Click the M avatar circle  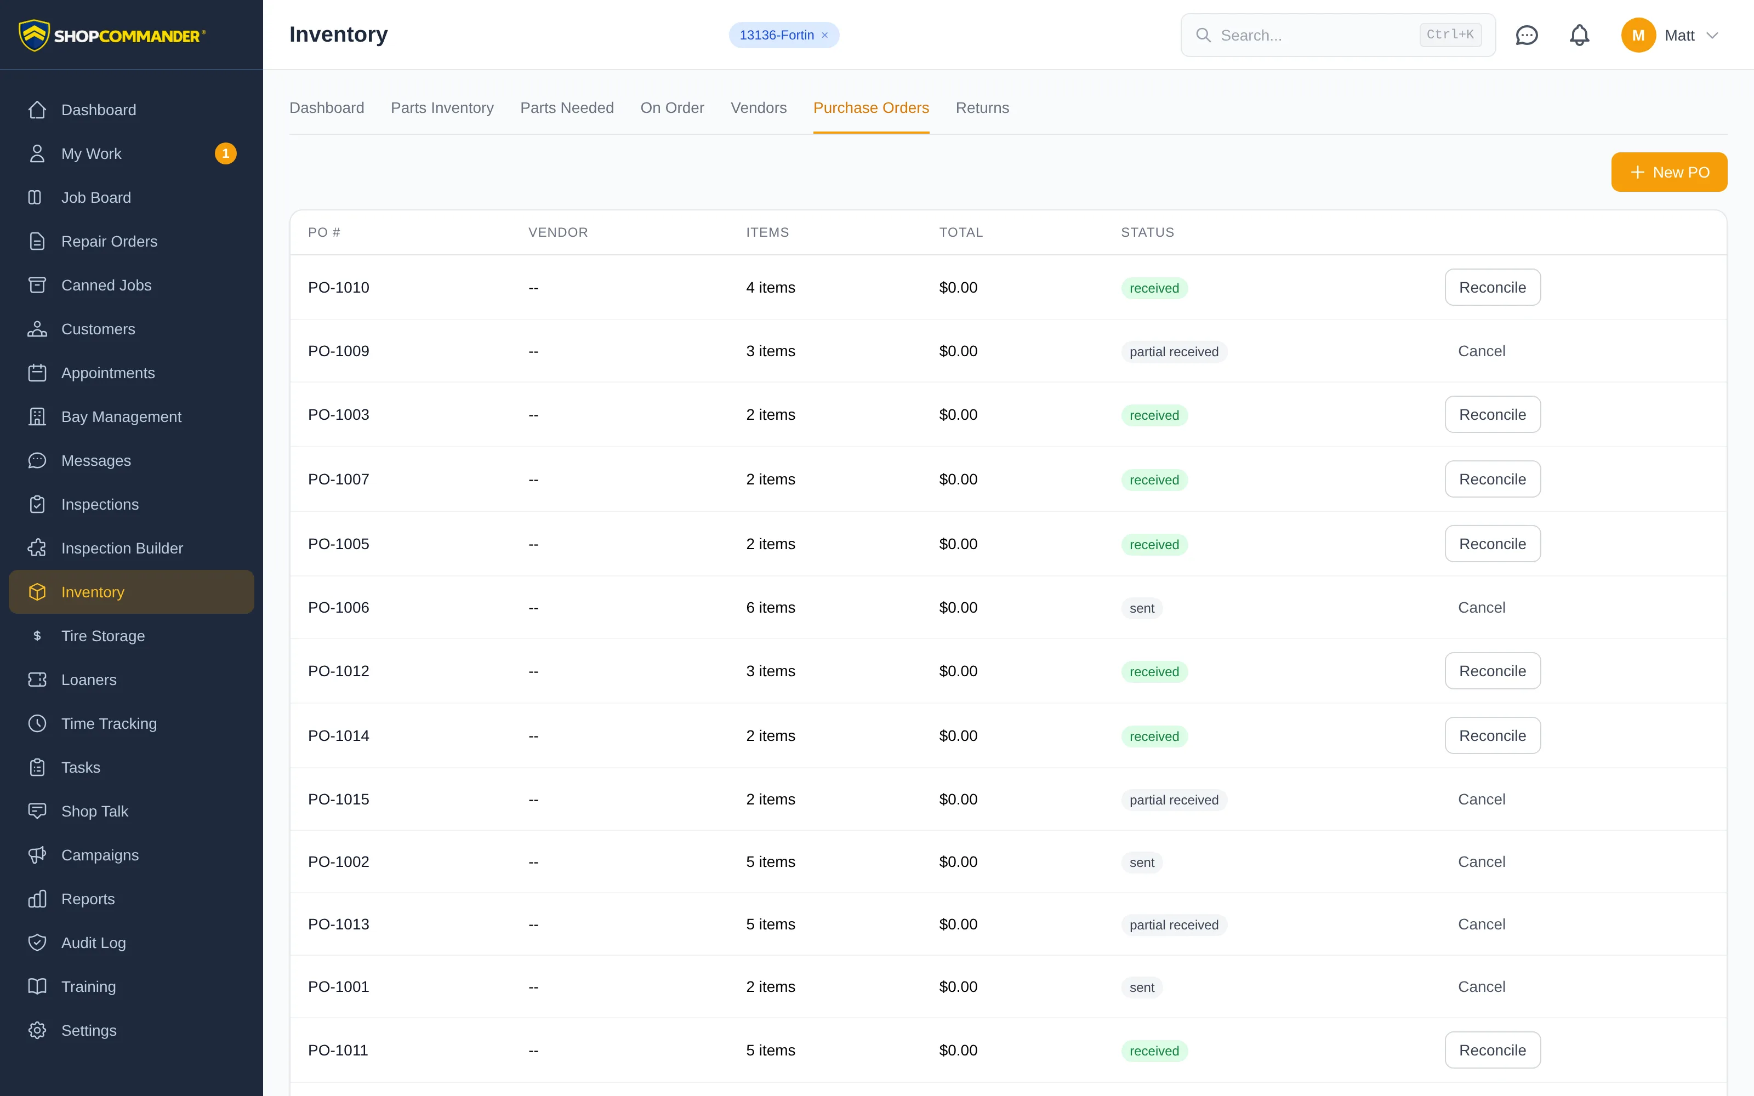click(x=1638, y=35)
